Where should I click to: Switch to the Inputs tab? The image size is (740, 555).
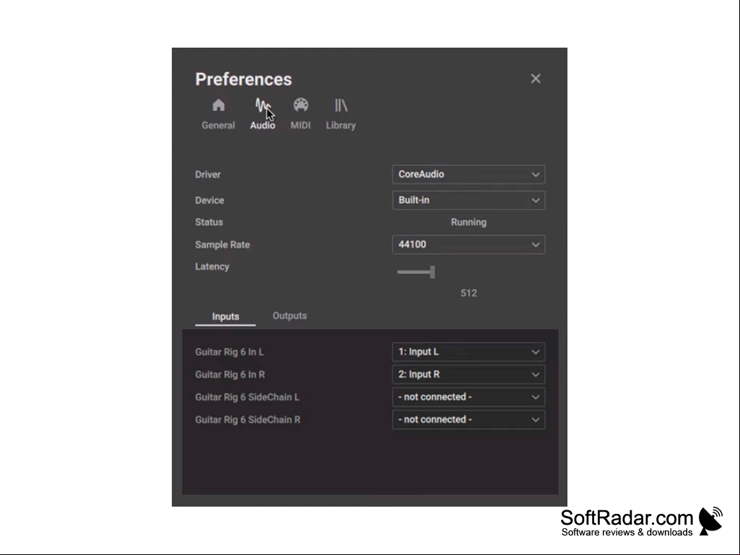(x=225, y=316)
